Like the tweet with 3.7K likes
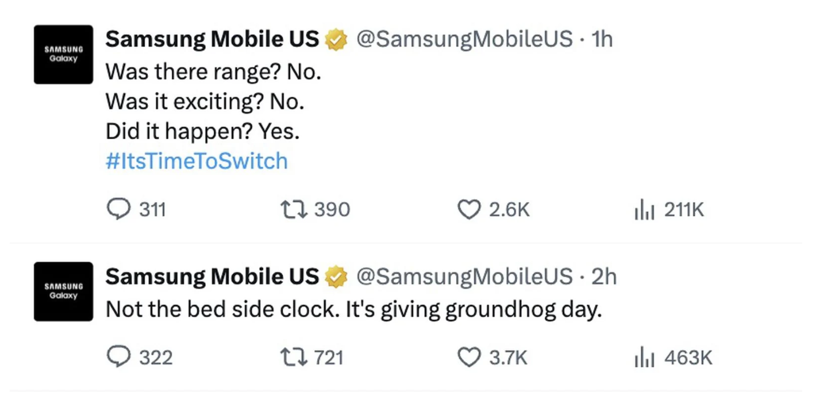813x393 pixels. coord(493,358)
